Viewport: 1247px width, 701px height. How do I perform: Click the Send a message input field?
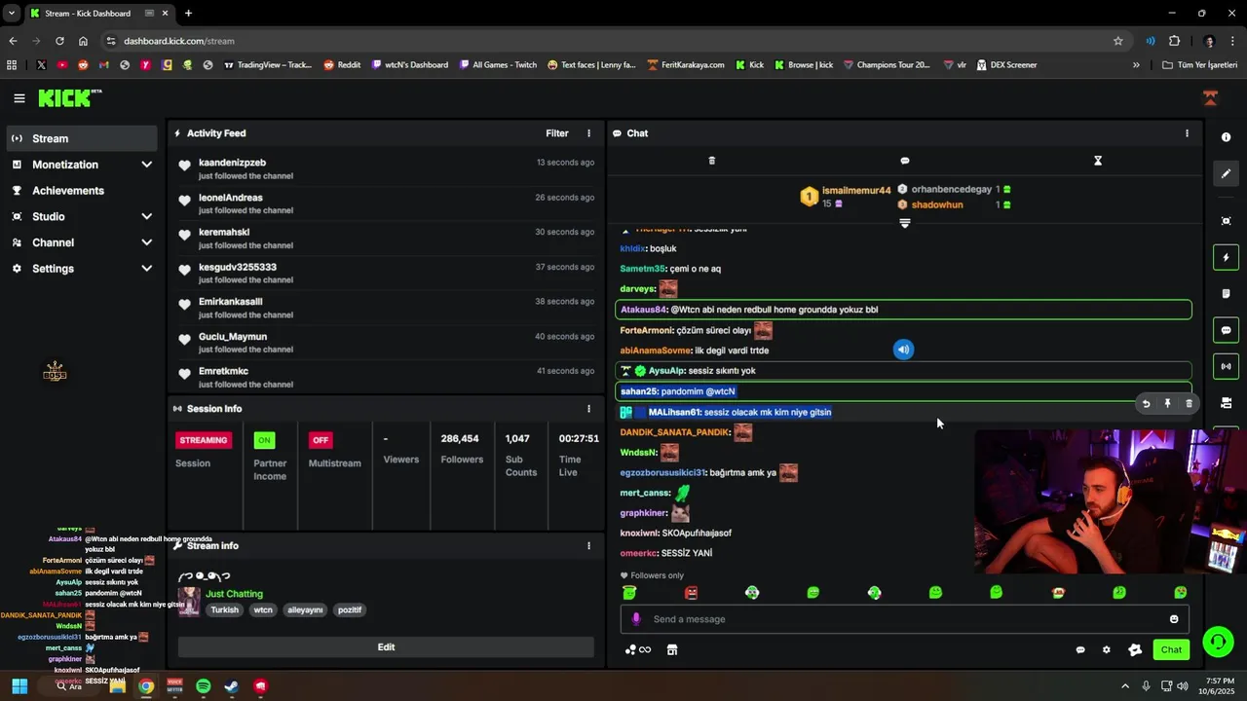(904, 619)
